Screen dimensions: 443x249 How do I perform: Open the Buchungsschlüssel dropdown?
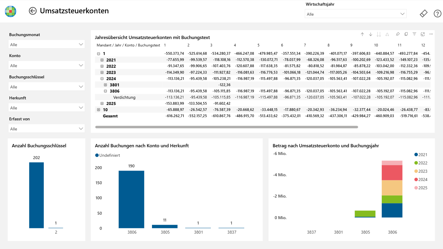47,87
